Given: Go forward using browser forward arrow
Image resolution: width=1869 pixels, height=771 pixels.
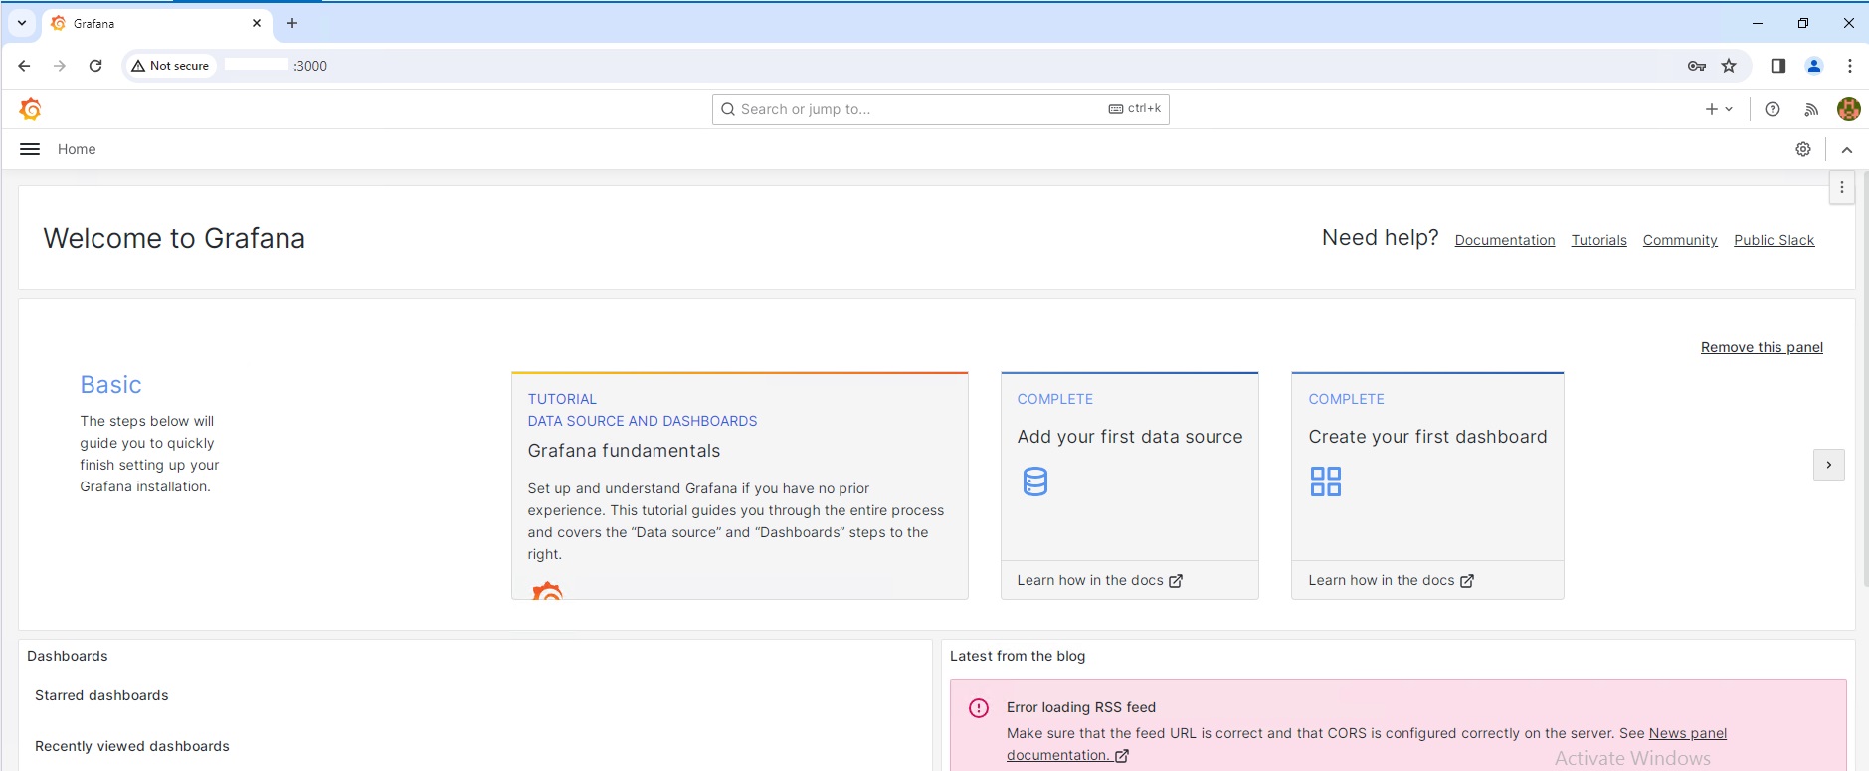Looking at the screenshot, I should pos(60,66).
